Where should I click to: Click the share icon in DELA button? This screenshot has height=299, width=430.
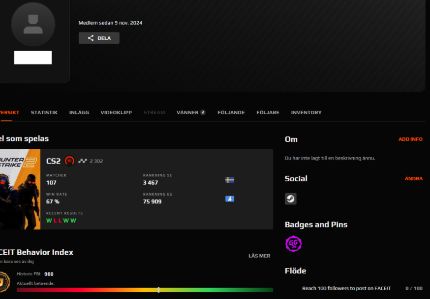coord(91,38)
